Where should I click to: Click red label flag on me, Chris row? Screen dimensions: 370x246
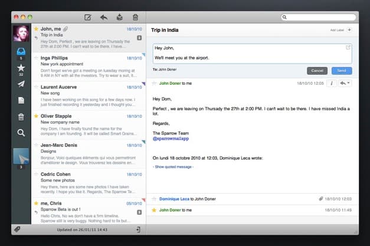(x=143, y=200)
